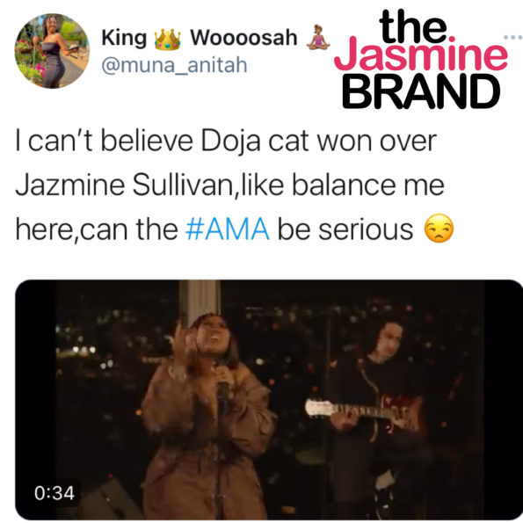Click the meditating person emoji
Image resolution: width=523 pixels, height=523 pixels.
(x=318, y=38)
